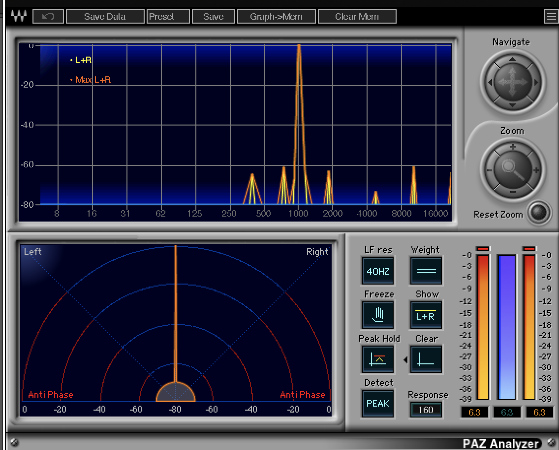The image size is (559, 450).
Task: Click the orange stereo position needle
Action: 175,314
